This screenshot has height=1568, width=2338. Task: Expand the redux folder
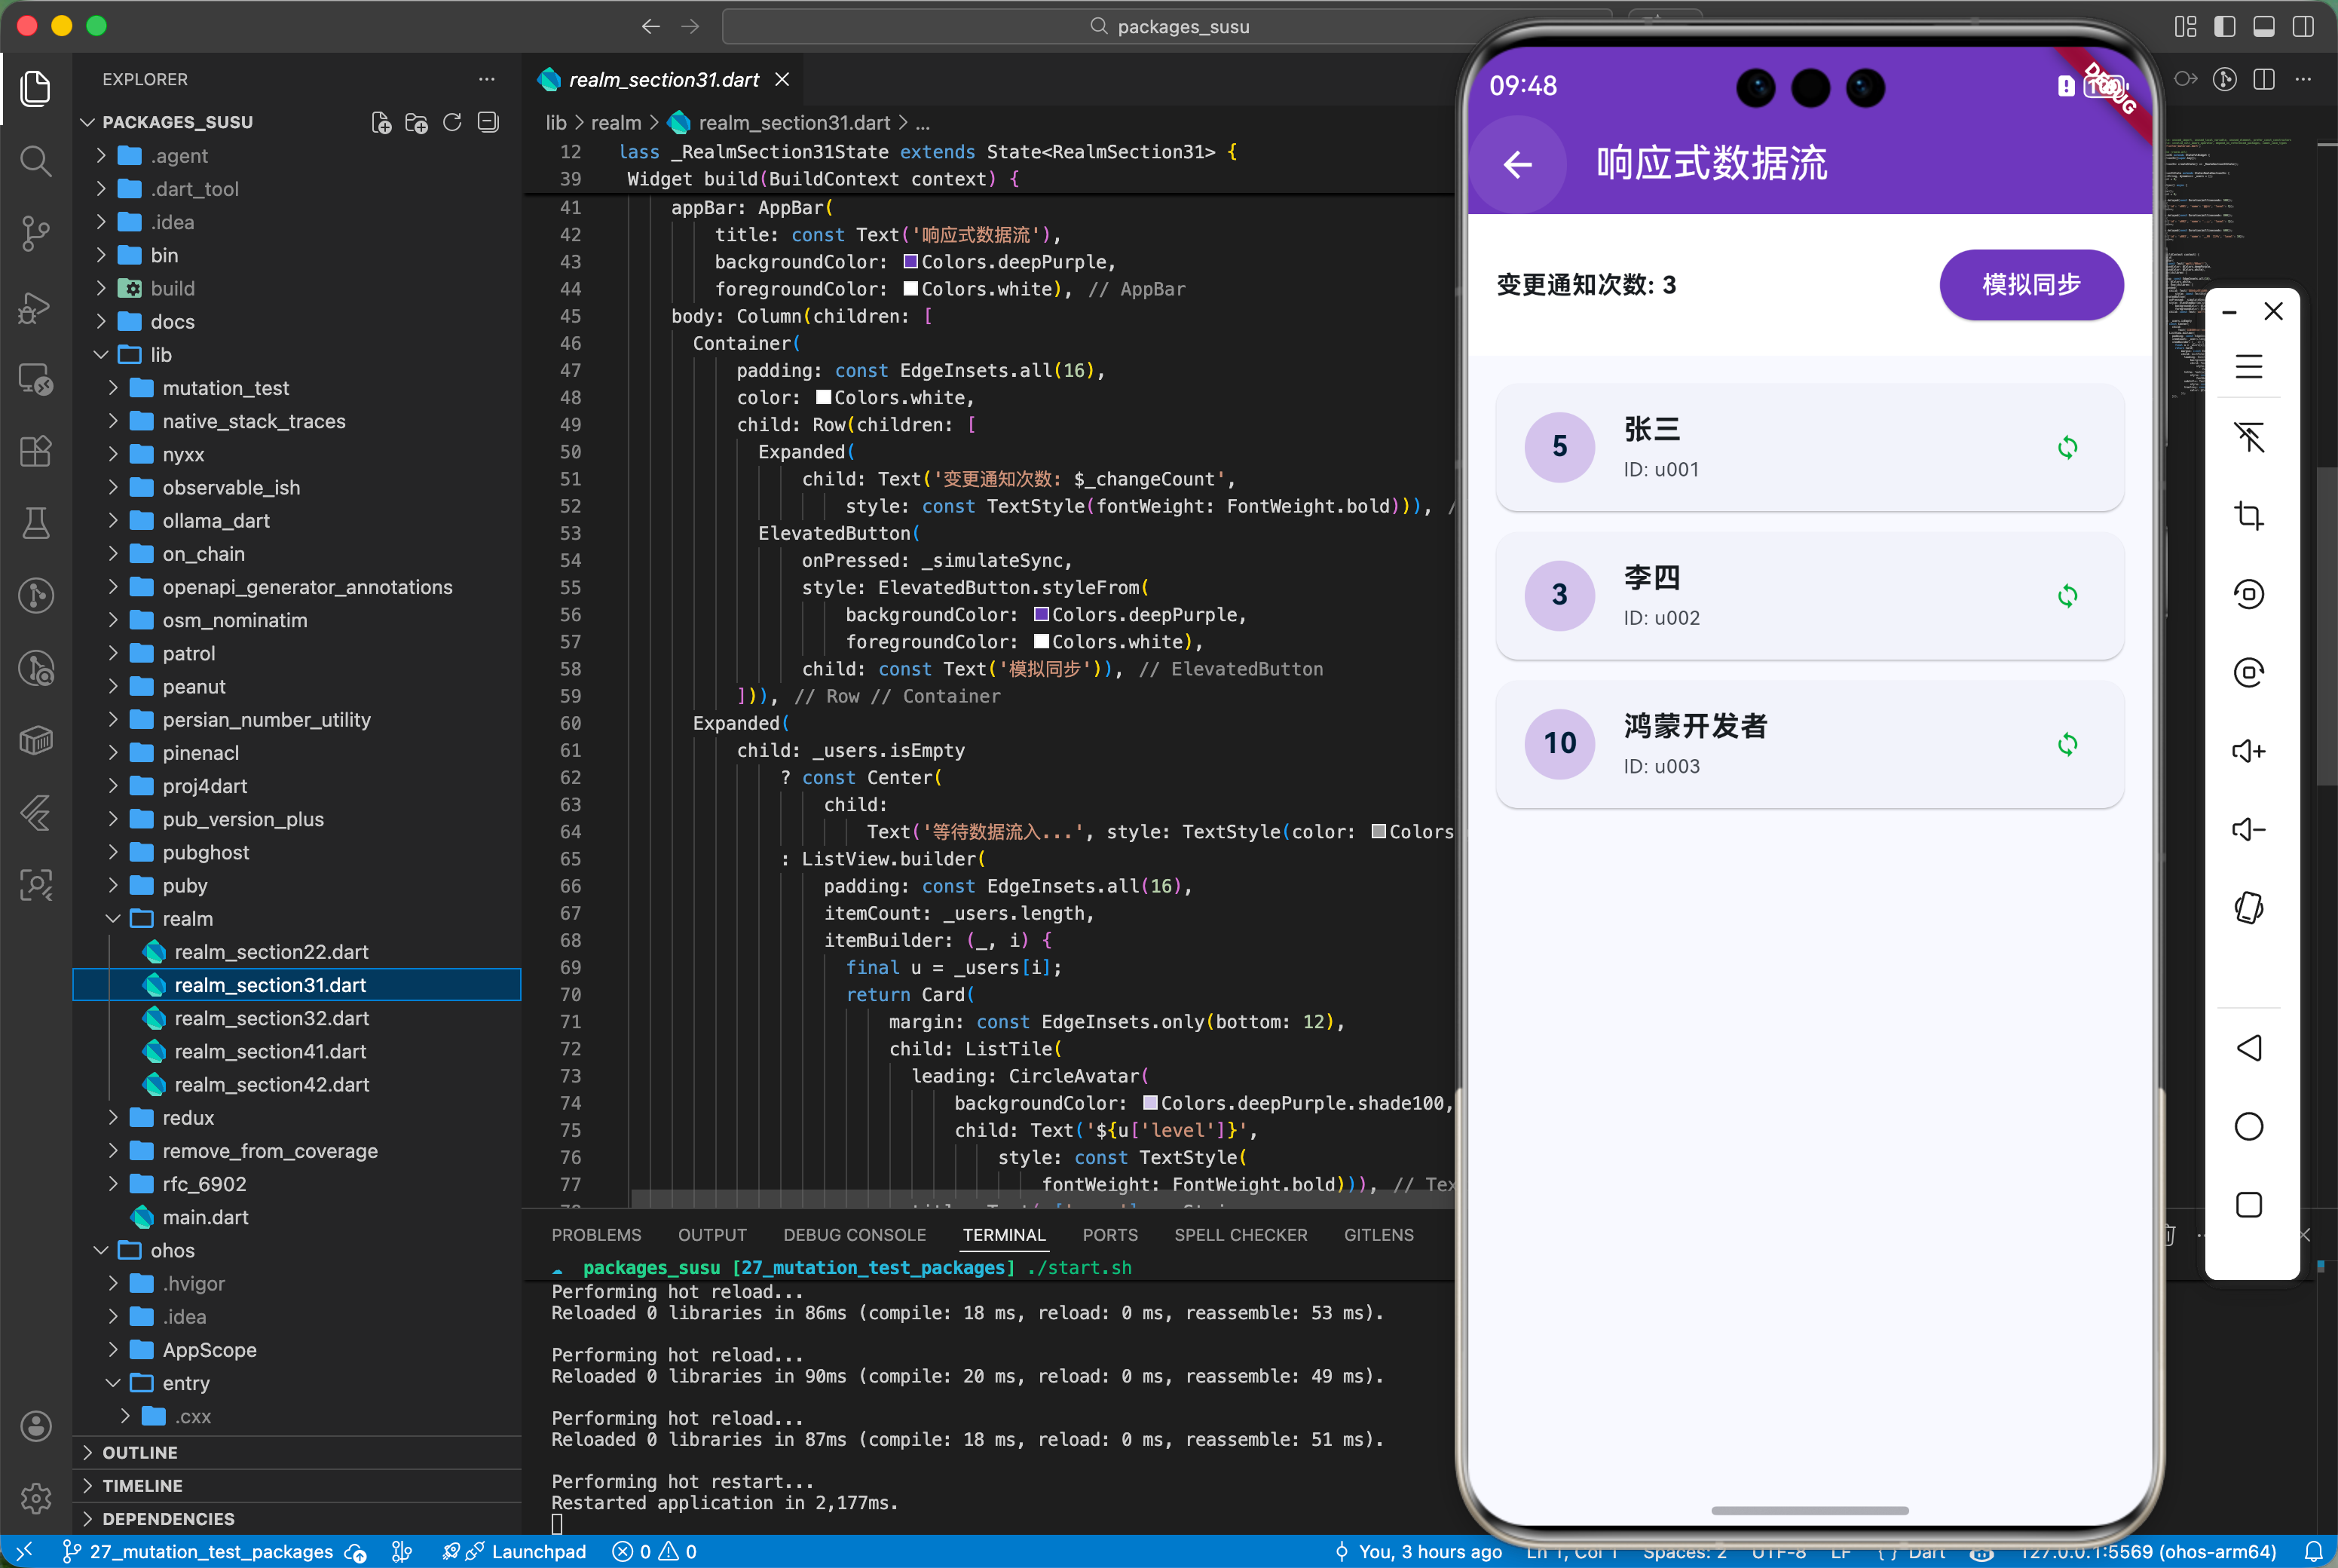point(188,1117)
